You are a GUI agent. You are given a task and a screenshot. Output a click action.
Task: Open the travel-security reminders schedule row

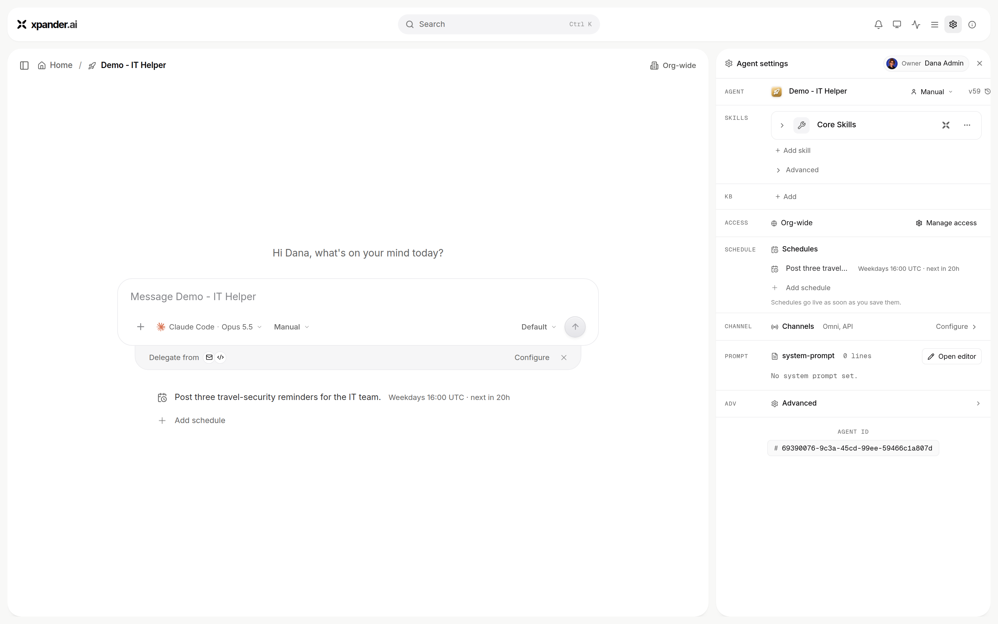pyautogui.click(x=334, y=397)
